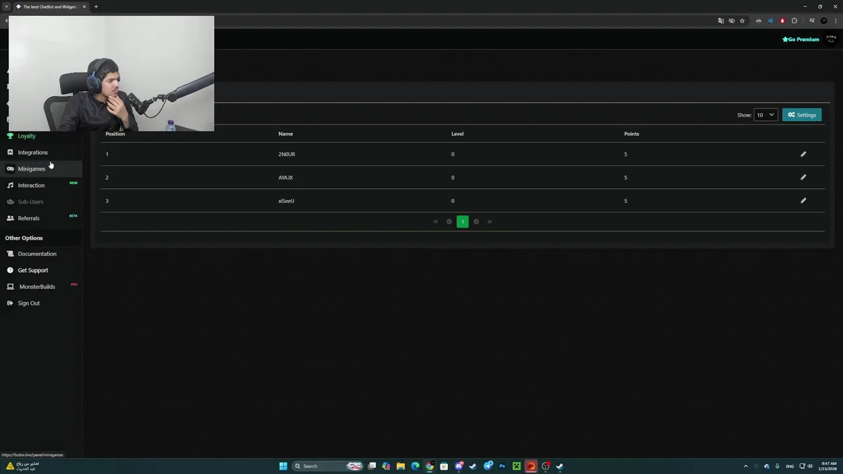Click the ENG language indicator
Viewport: 843px width, 474px height.
[x=790, y=466]
